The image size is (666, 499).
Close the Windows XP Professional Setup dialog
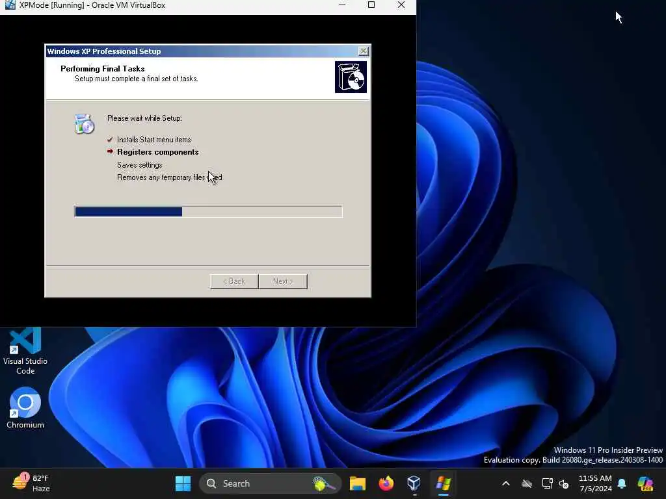pyautogui.click(x=363, y=51)
